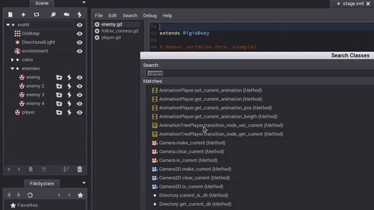The height and width of the screenshot is (210, 374).
Task: Click the reparent node icon
Action: [44, 169]
